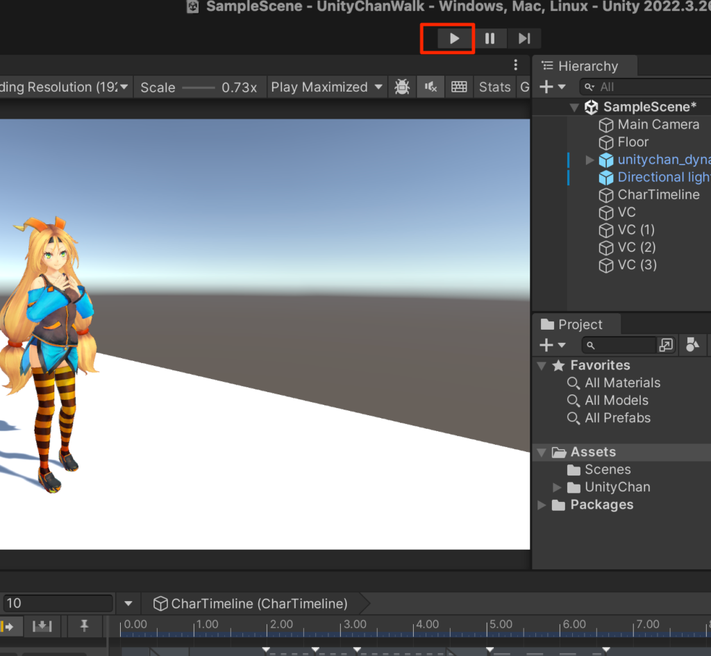Viewport: 711px width, 656px height.
Task: Toggle the bug-shaped debugger icon in Game view
Action: 402,87
